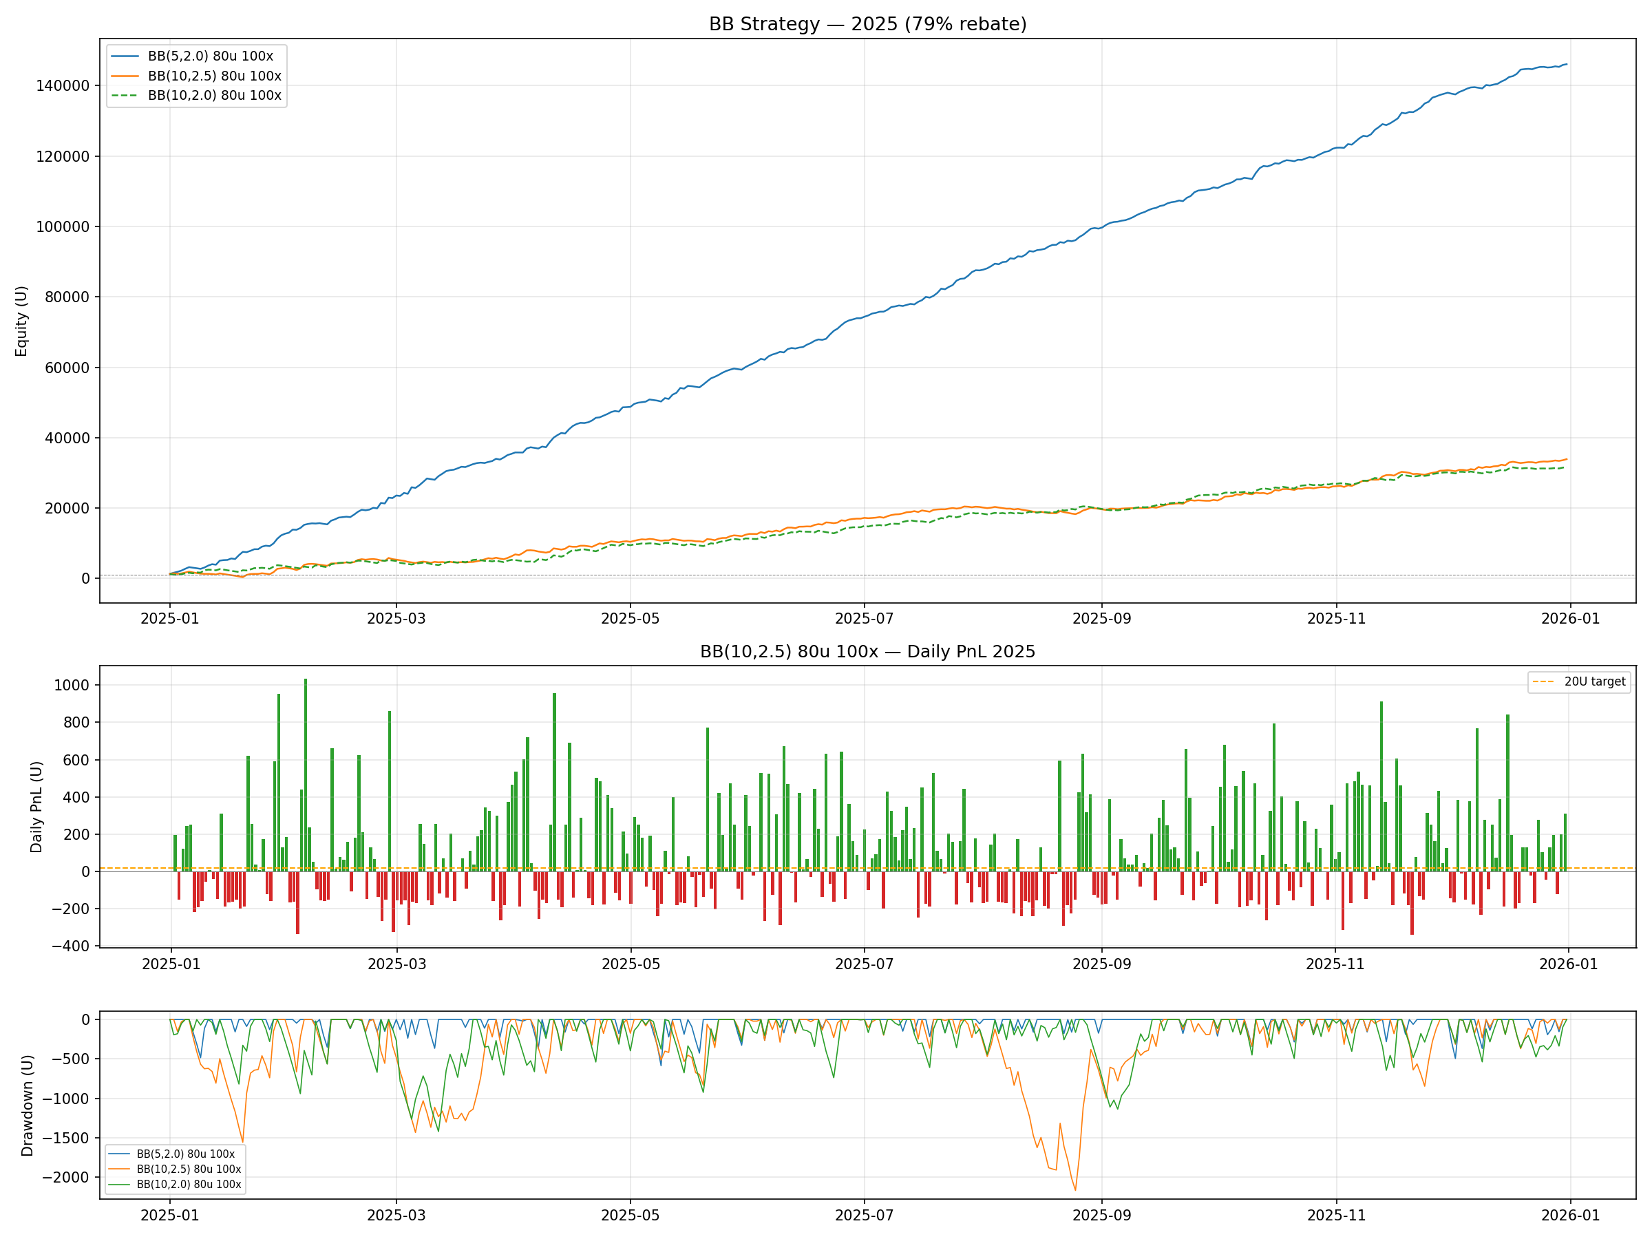Click the 'BB Strategy — 2025 (79% rebate)' title
The image size is (1652, 1239).
tap(867, 24)
